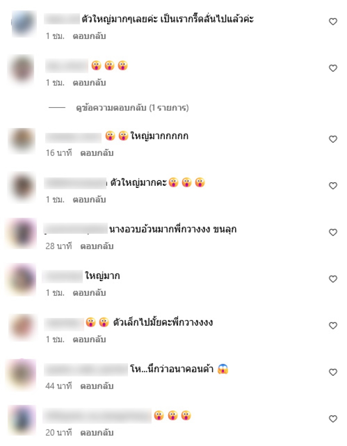347x446 pixels.
Task: Reply to the comment posted 20 นาที ago
Action: click(x=97, y=433)
